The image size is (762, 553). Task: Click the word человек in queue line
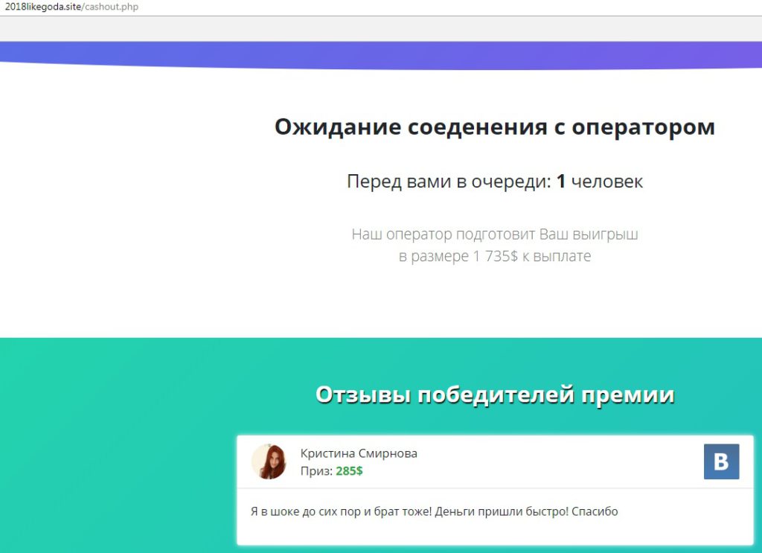(607, 182)
